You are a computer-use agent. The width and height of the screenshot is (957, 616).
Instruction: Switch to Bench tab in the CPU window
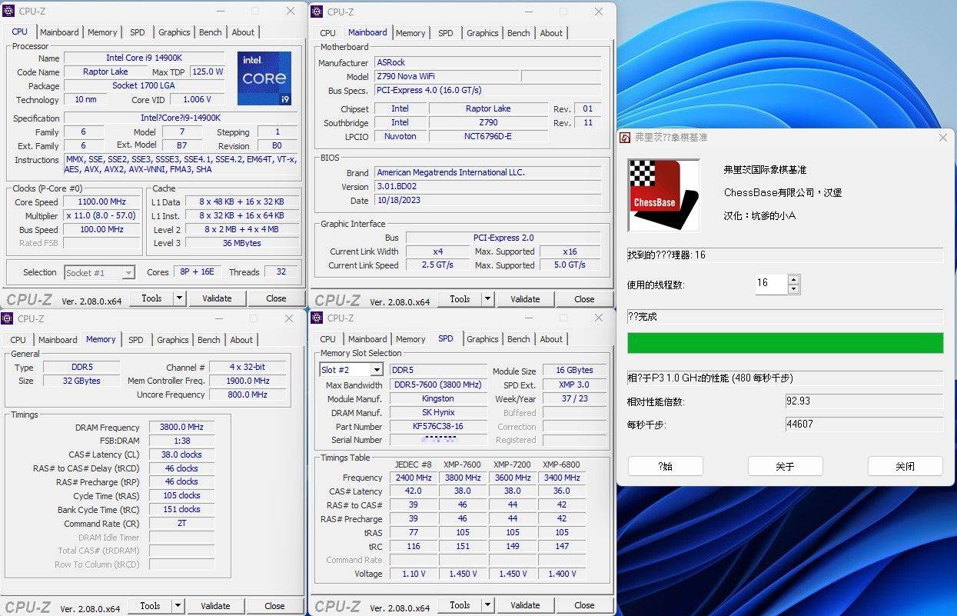pos(210,32)
